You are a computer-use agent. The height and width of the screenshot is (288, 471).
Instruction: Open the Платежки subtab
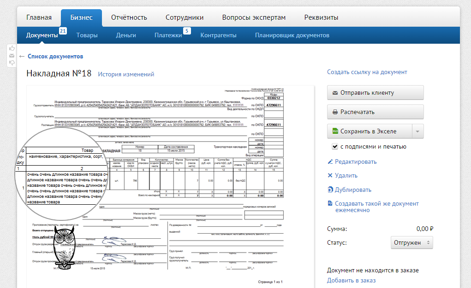pos(168,35)
